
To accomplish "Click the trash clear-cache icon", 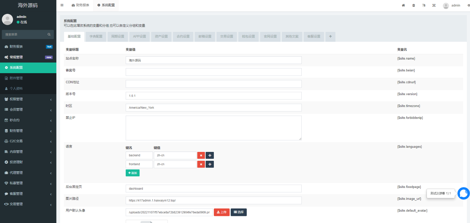I will [x=414, y=5].
